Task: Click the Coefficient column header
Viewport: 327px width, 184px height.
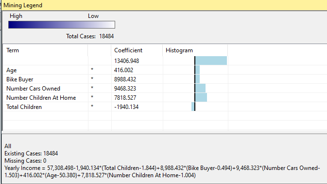Action: click(137, 50)
